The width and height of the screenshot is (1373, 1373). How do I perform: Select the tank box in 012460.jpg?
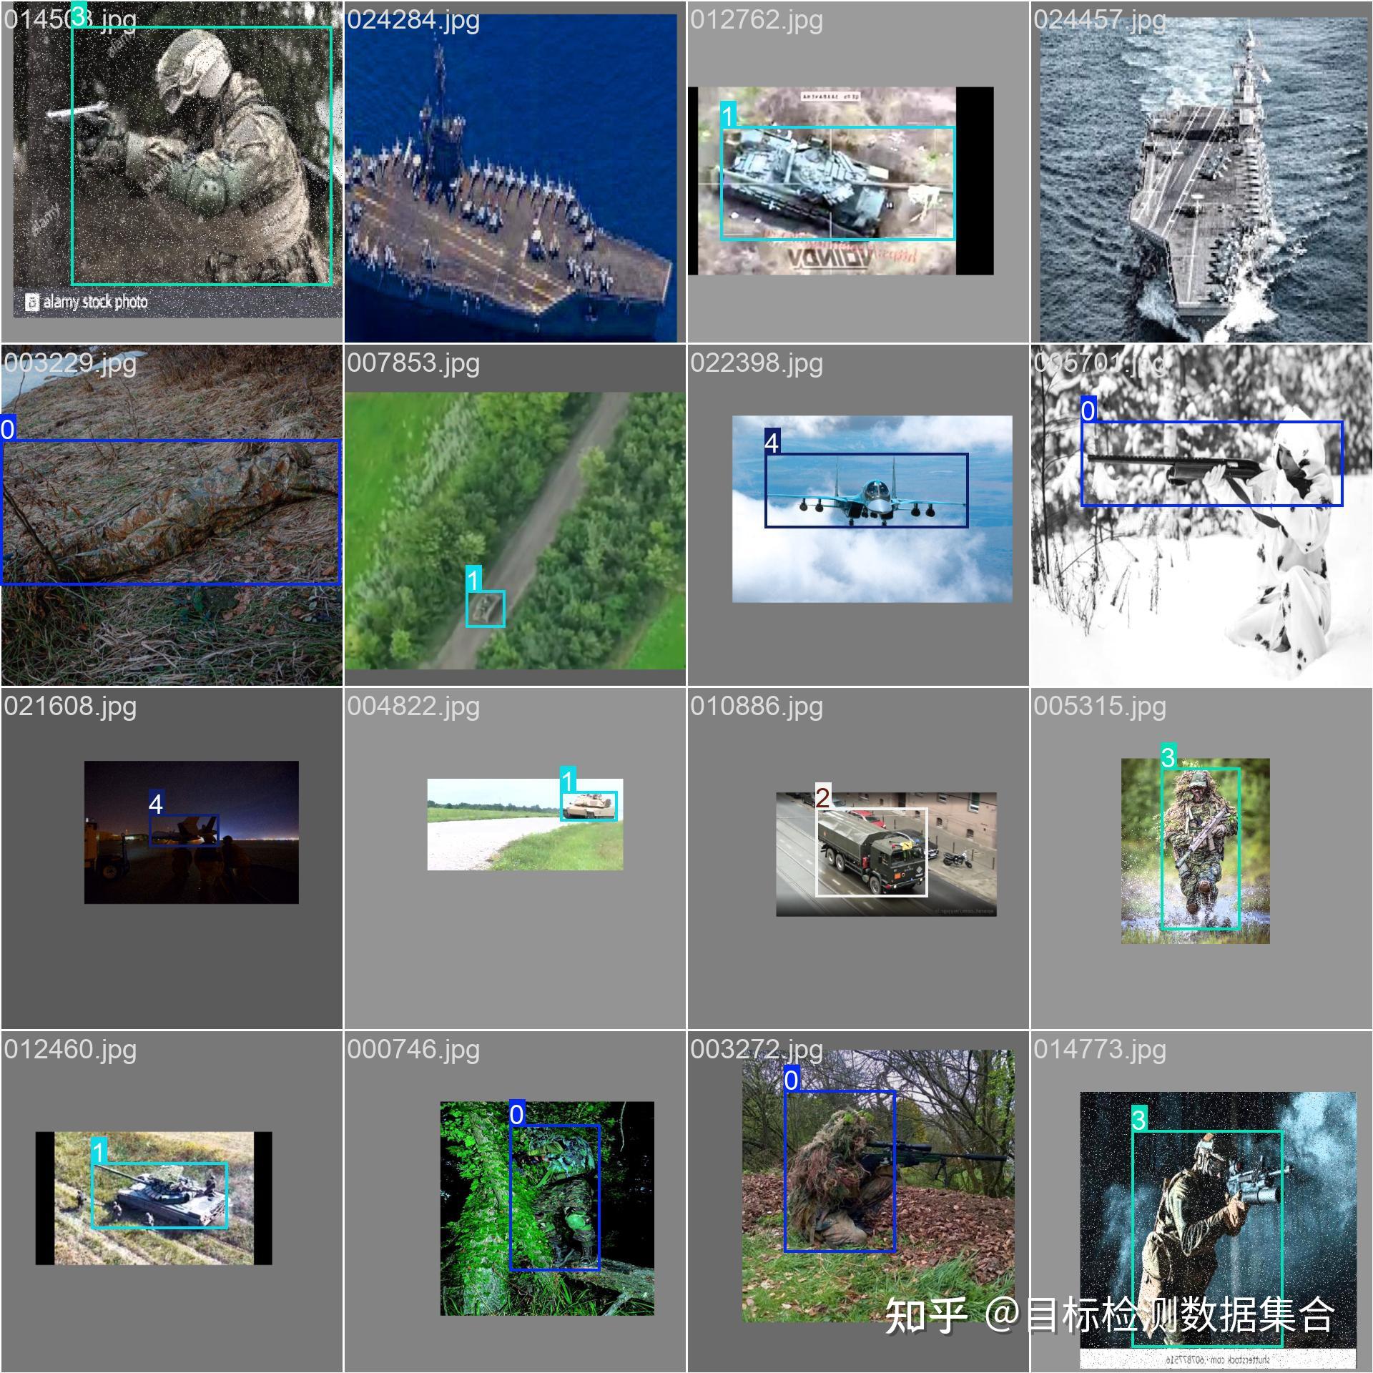[159, 1195]
